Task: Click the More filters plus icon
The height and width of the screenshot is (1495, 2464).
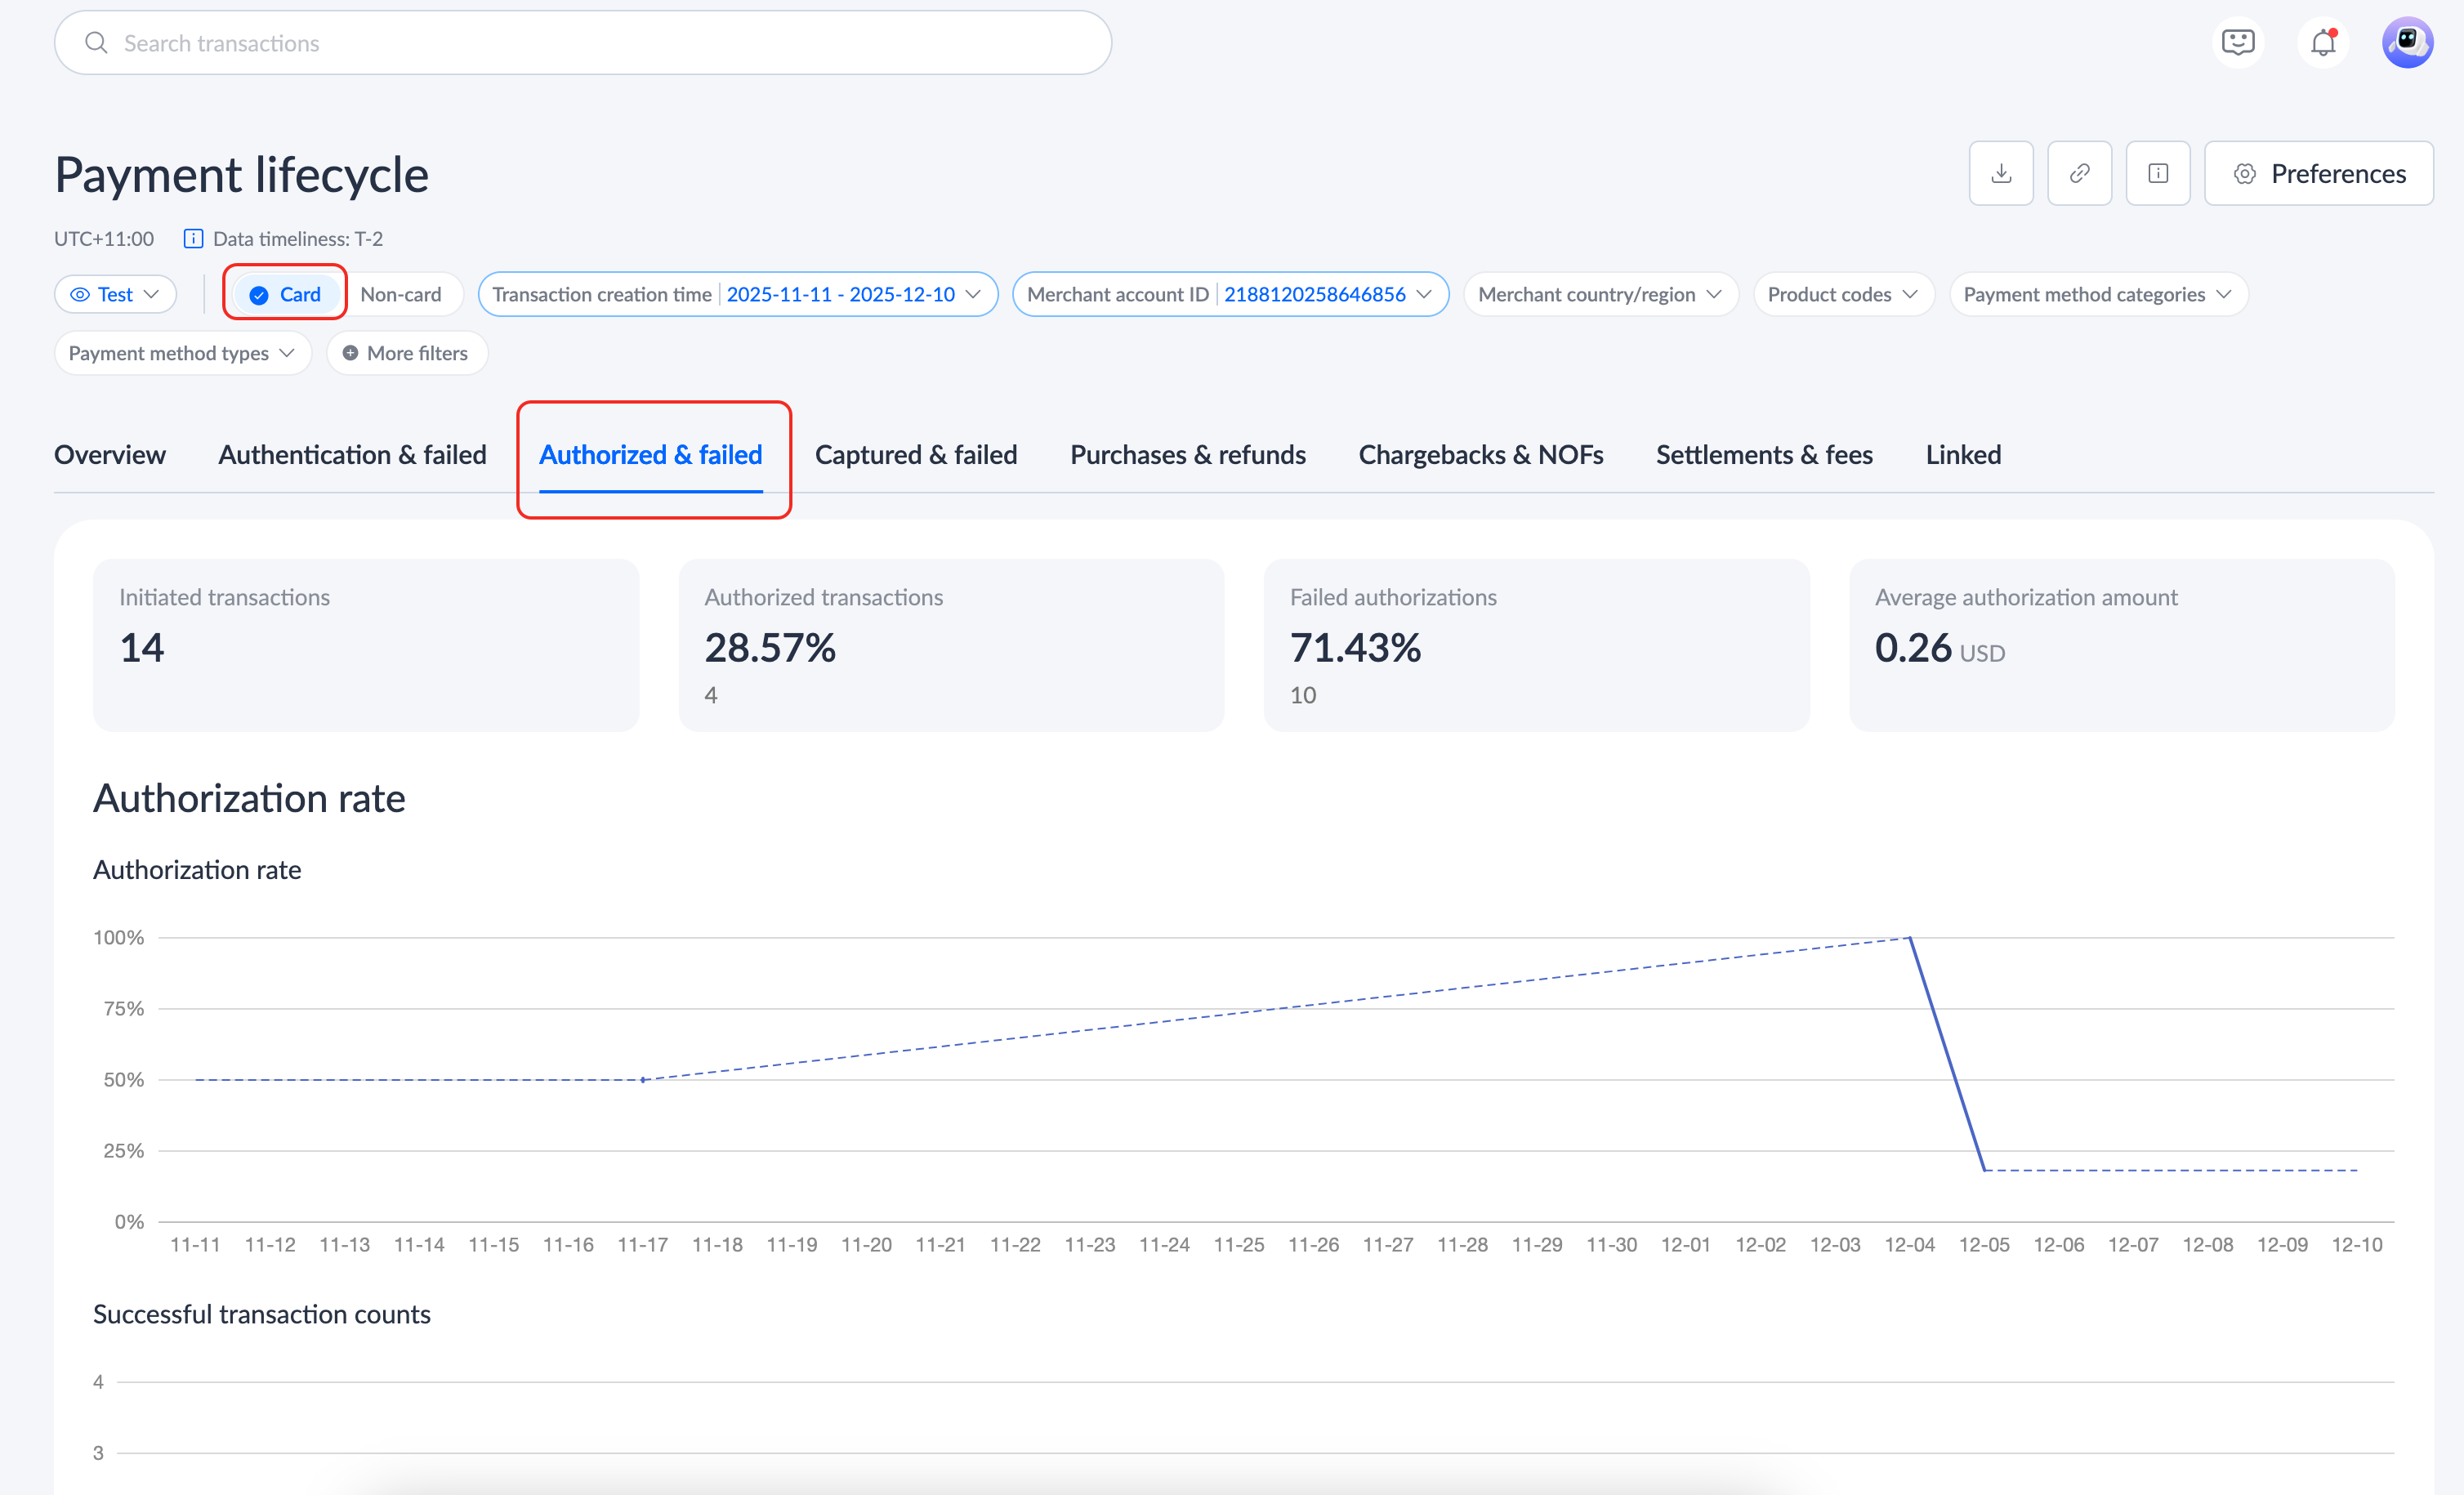Action: coord(350,353)
